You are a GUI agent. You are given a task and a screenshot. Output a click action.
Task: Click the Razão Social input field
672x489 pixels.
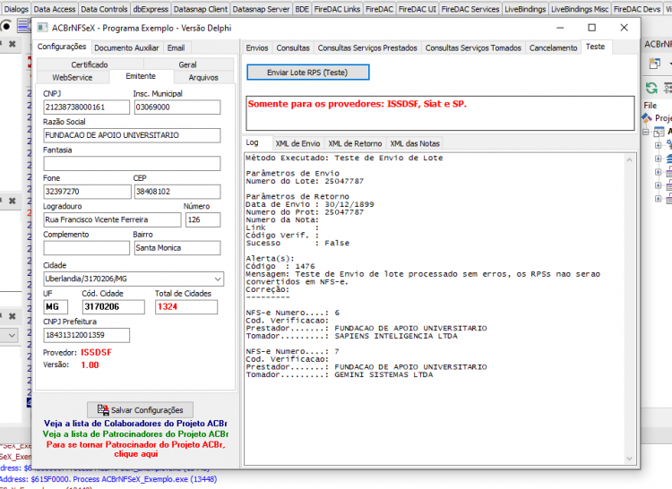click(132, 135)
